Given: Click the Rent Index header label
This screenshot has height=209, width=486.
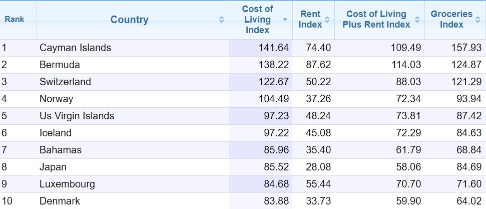Looking at the screenshot, I should [311, 19].
